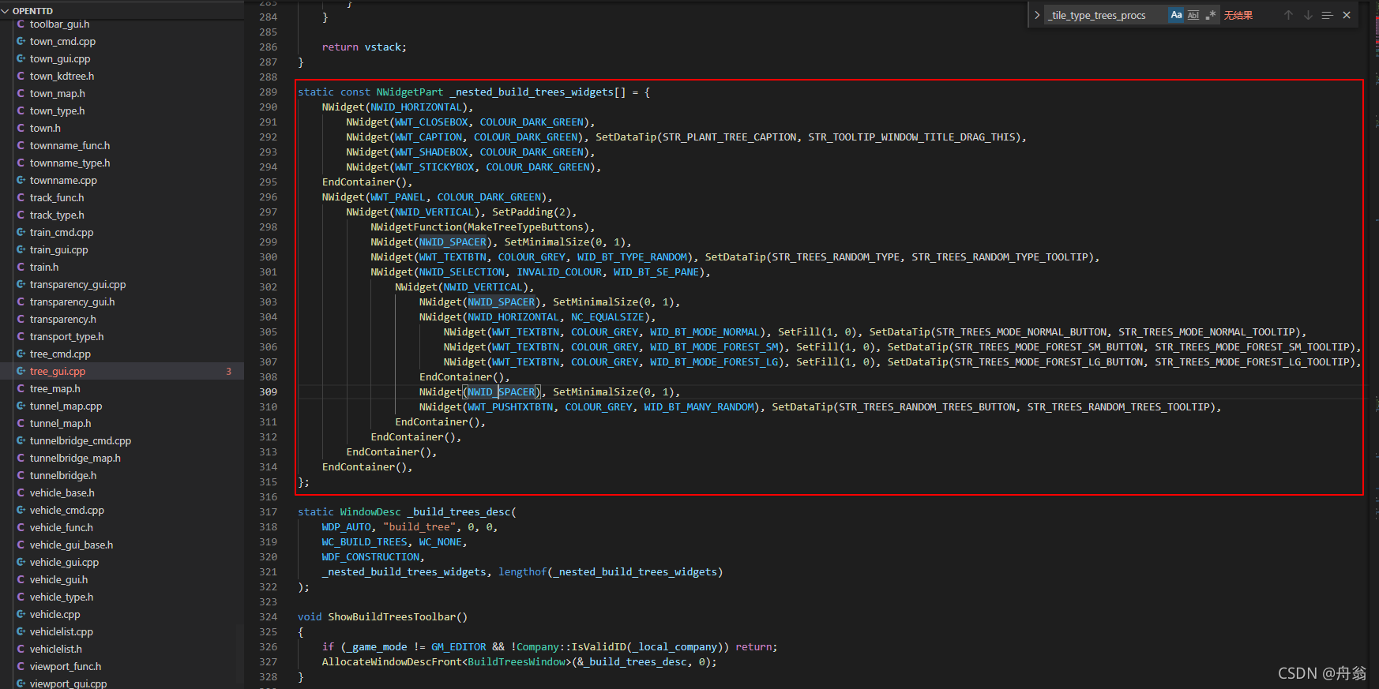This screenshot has width=1379, height=689.
Task: Open vehicle_gui_base.h file
Action: [122, 545]
